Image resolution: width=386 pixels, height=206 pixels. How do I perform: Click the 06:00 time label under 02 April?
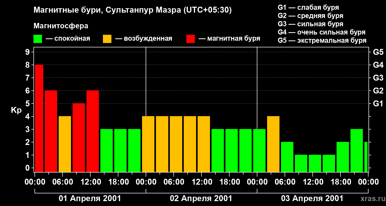click(174, 182)
